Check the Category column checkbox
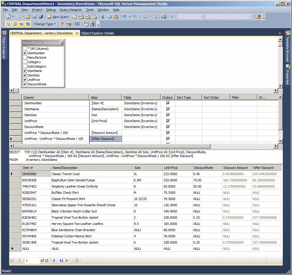Viewport: 292px width, 275px height. click(x=25, y=62)
